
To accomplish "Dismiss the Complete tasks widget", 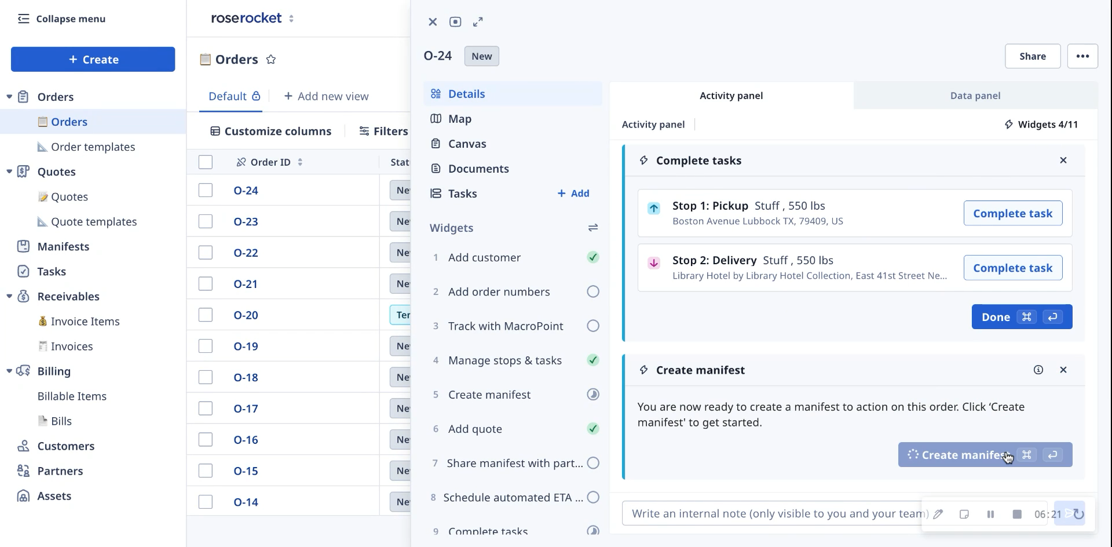I will pyautogui.click(x=1063, y=161).
